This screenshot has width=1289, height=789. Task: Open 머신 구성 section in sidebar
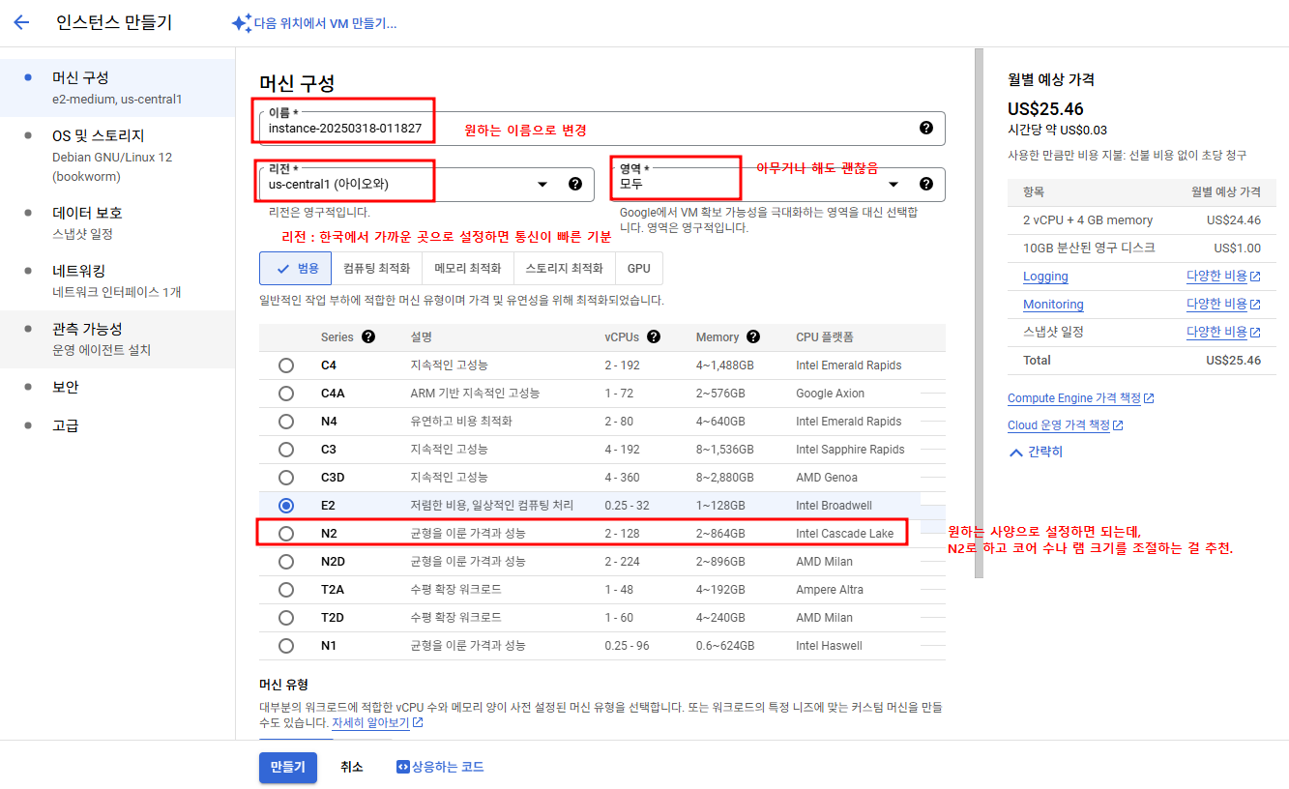pos(117,87)
